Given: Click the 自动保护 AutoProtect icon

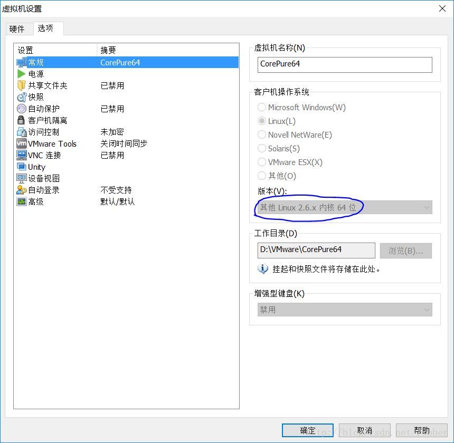Looking at the screenshot, I should (x=22, y=109).
